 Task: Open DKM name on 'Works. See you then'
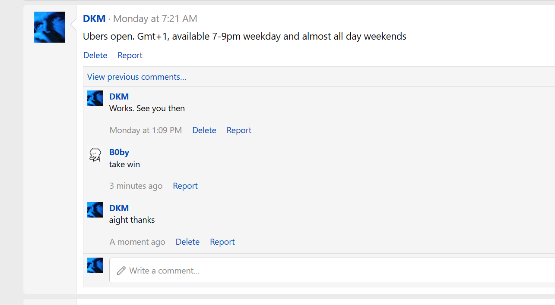[119, 96]
